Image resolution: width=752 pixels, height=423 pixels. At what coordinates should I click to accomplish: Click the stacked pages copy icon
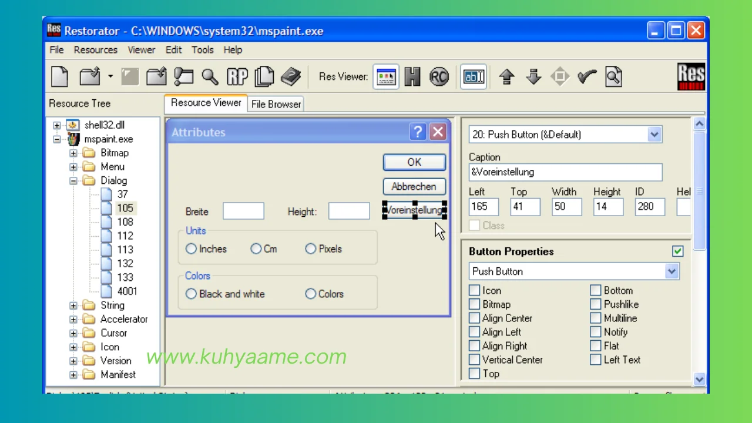[264, 76]
